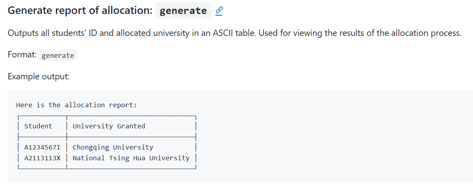Click the anchor link icon beside heading
The image size is (473, 185).
click(x=219, y=11)
